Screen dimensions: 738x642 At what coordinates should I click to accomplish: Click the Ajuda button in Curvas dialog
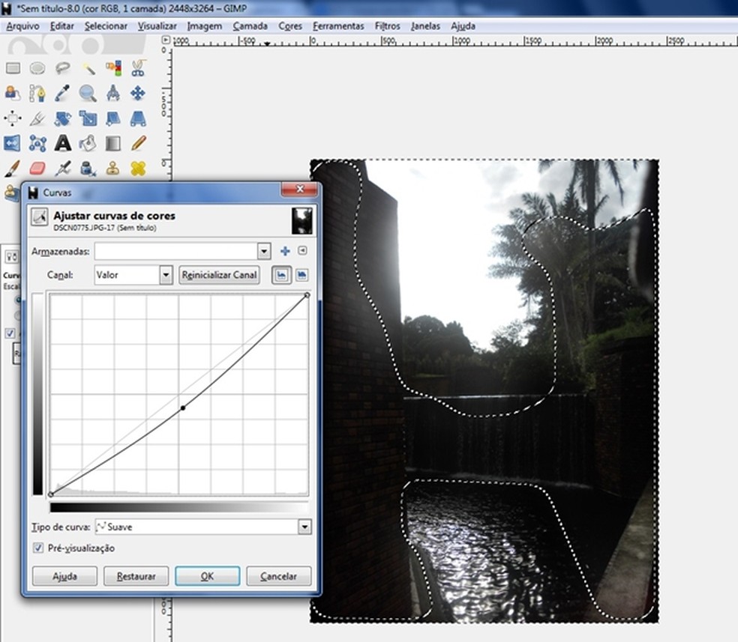64,576
